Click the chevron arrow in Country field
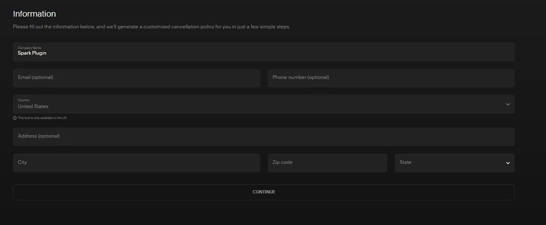 coord(508,105)
